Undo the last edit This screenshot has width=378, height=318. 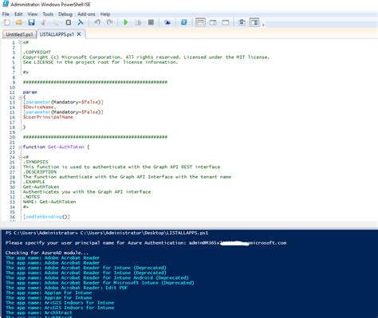pyautogui.click(x=97, y=22)
